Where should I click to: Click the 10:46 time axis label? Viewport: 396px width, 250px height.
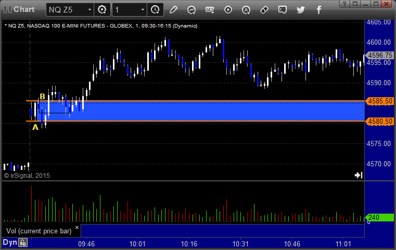(x=292, y=244)
